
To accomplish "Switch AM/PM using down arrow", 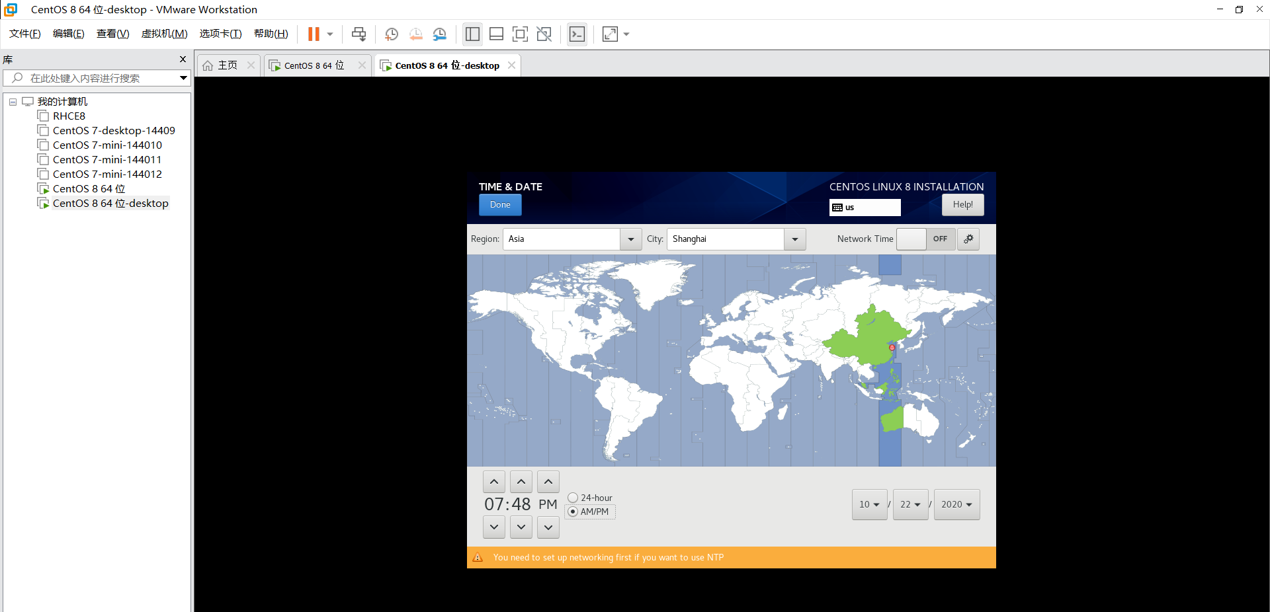I will tap(548, 527).
